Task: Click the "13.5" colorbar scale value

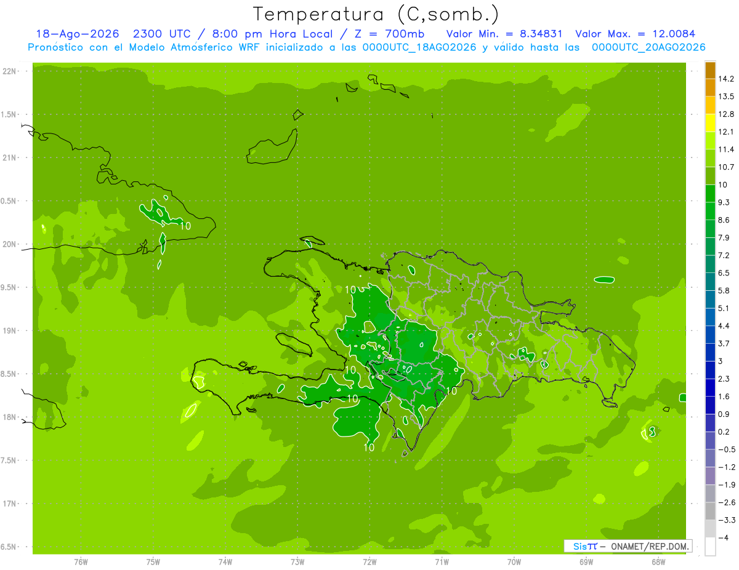Action: (727, 97)
